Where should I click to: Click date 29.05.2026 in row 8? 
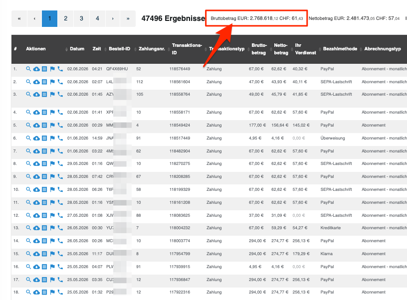tap(78, 163)
